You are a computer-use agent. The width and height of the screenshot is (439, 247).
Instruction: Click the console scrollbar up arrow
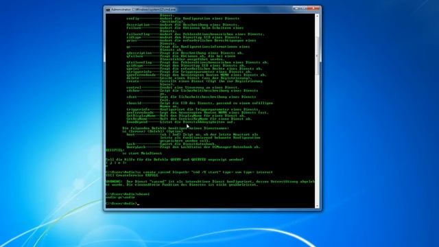(317, 16)
